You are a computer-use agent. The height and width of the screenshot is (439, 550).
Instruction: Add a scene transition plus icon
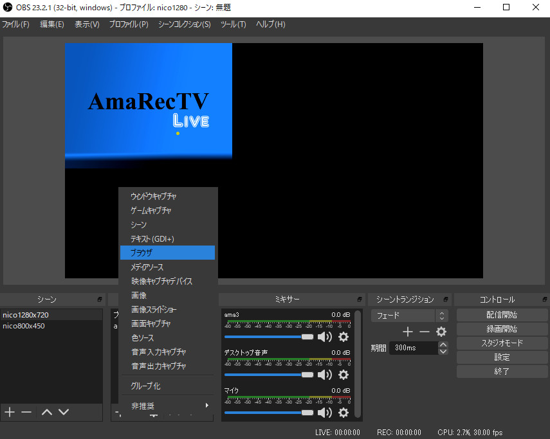[x=408, y=331]
